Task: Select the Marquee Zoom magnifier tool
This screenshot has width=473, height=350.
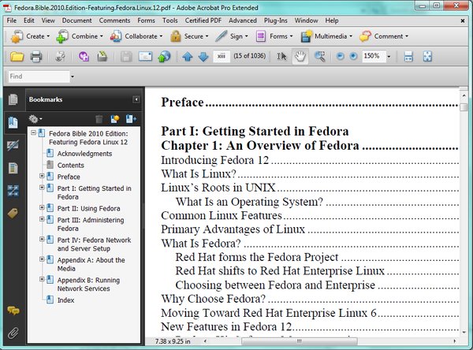Action: [x=320, y=57]
